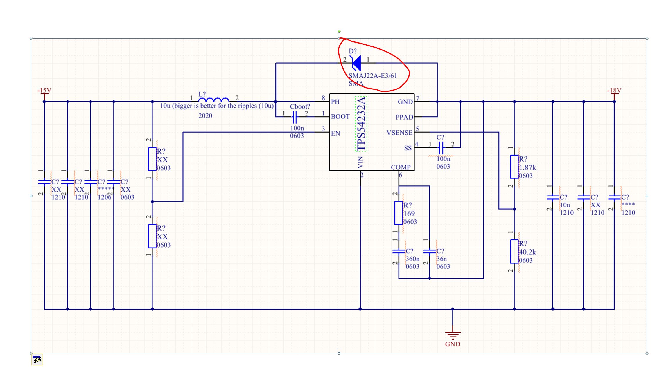Click the 360n capacitor symbol
Viewport: 664px width, 372px height.
point(399,251)
